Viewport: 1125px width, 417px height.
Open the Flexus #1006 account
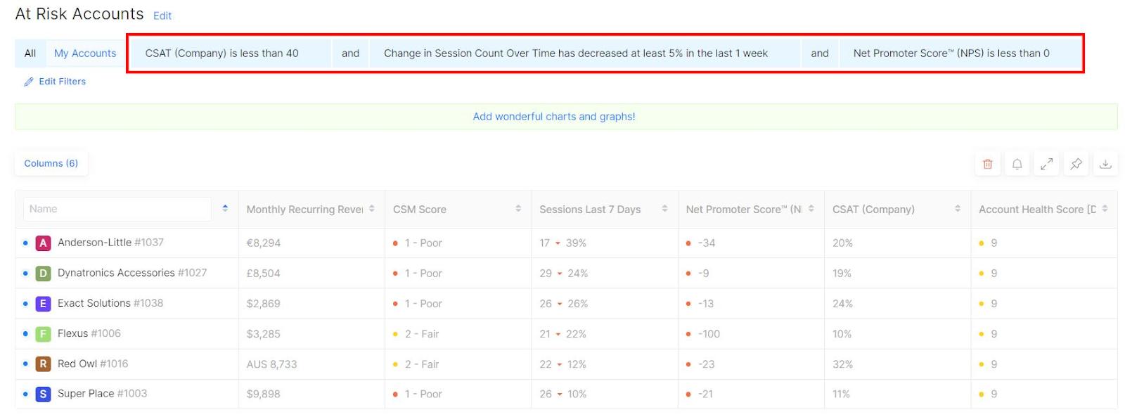pyautogui.click(x=89, y=333)
